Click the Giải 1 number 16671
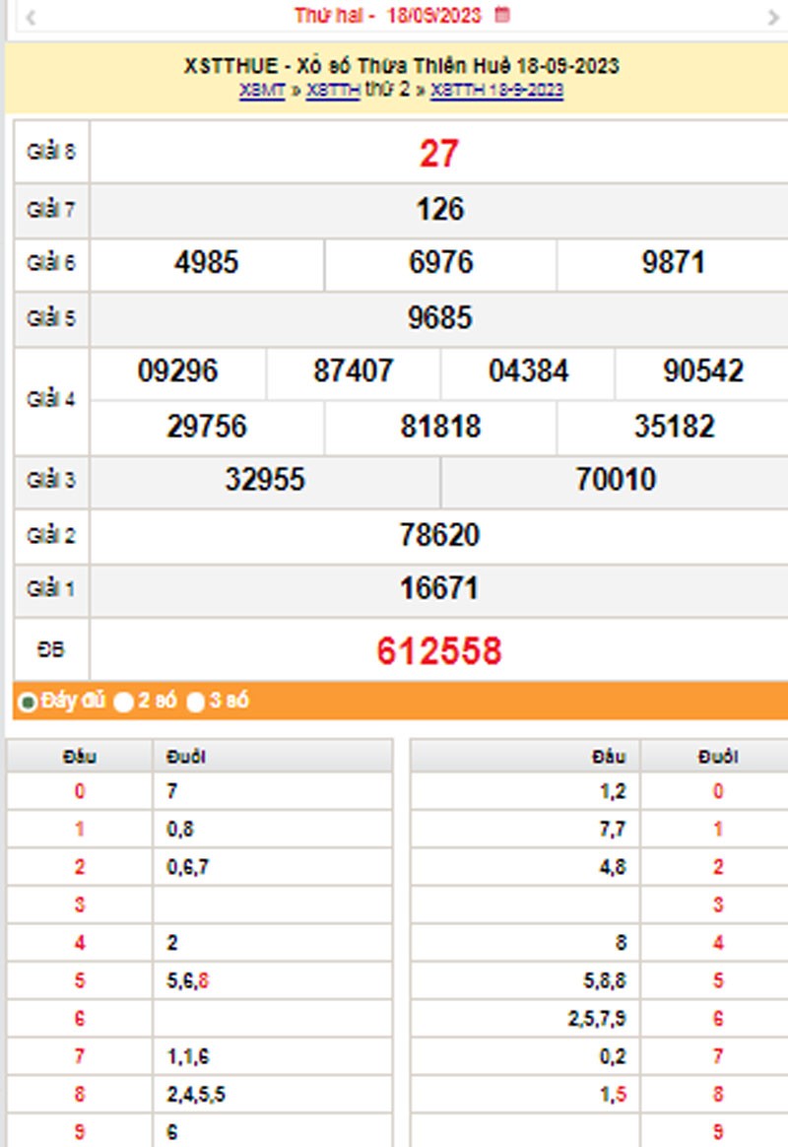Viewport: 788px width, 1147px height. 439,588
